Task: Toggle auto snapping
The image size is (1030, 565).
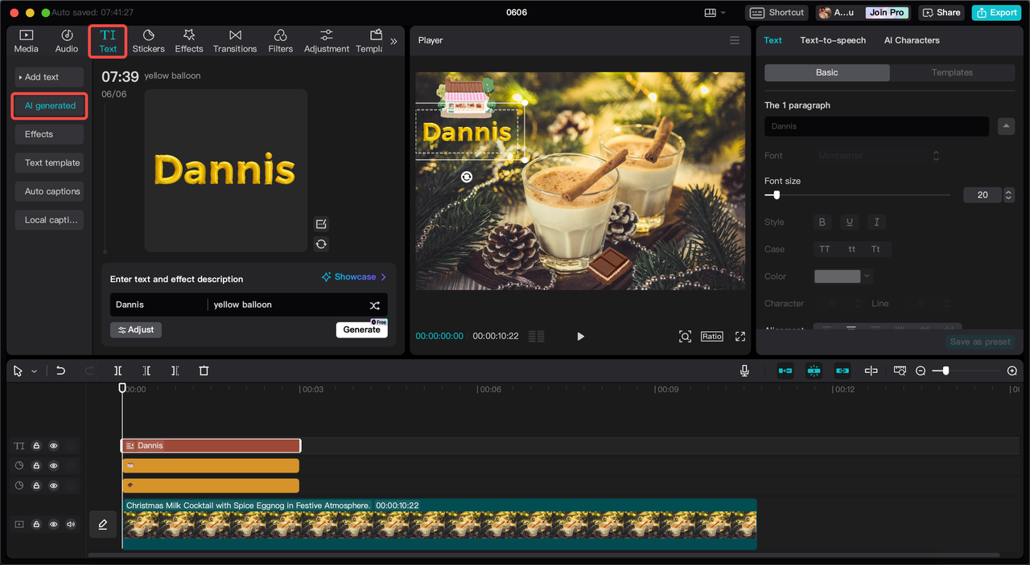Action: click(814, 371)
